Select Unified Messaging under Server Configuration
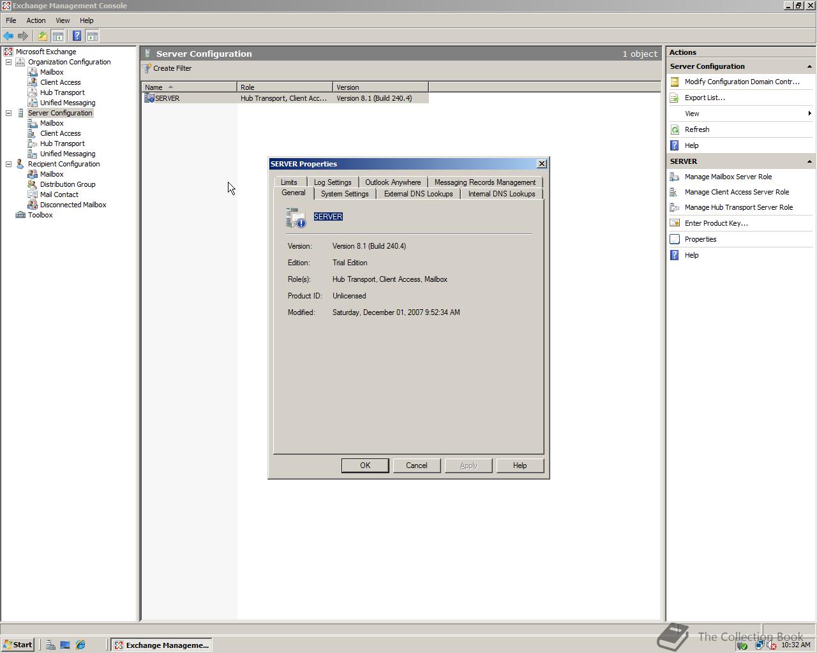Image resolution: width=817 pixels, height=653 pixels. [x=68, y=154]
